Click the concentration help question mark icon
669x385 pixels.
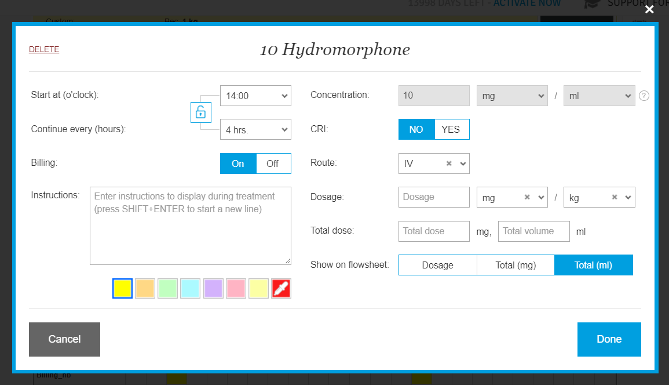(x=644, y=96)
